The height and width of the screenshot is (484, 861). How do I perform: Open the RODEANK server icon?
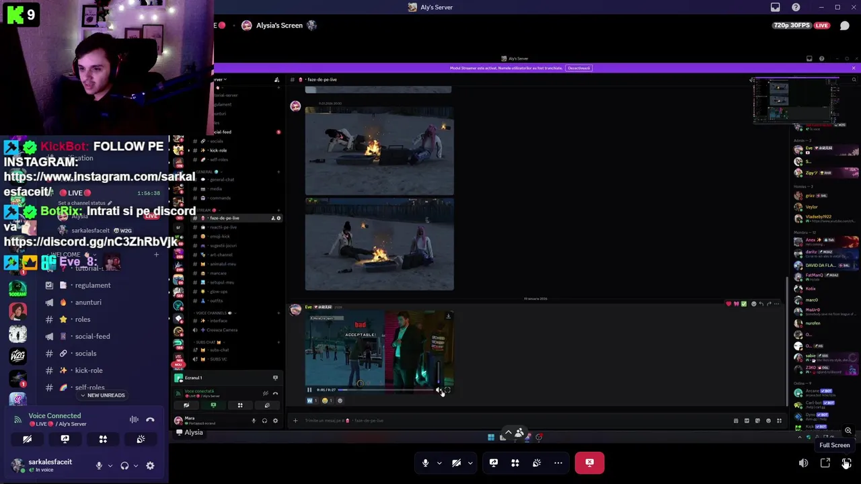point(17,289)
